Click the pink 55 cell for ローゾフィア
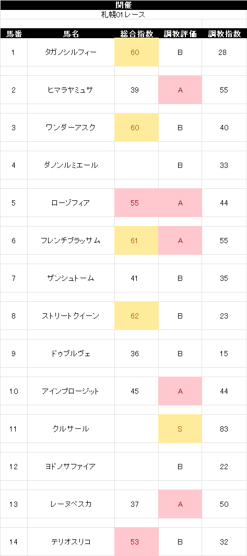Screen dimensions: 247x556 136,203
